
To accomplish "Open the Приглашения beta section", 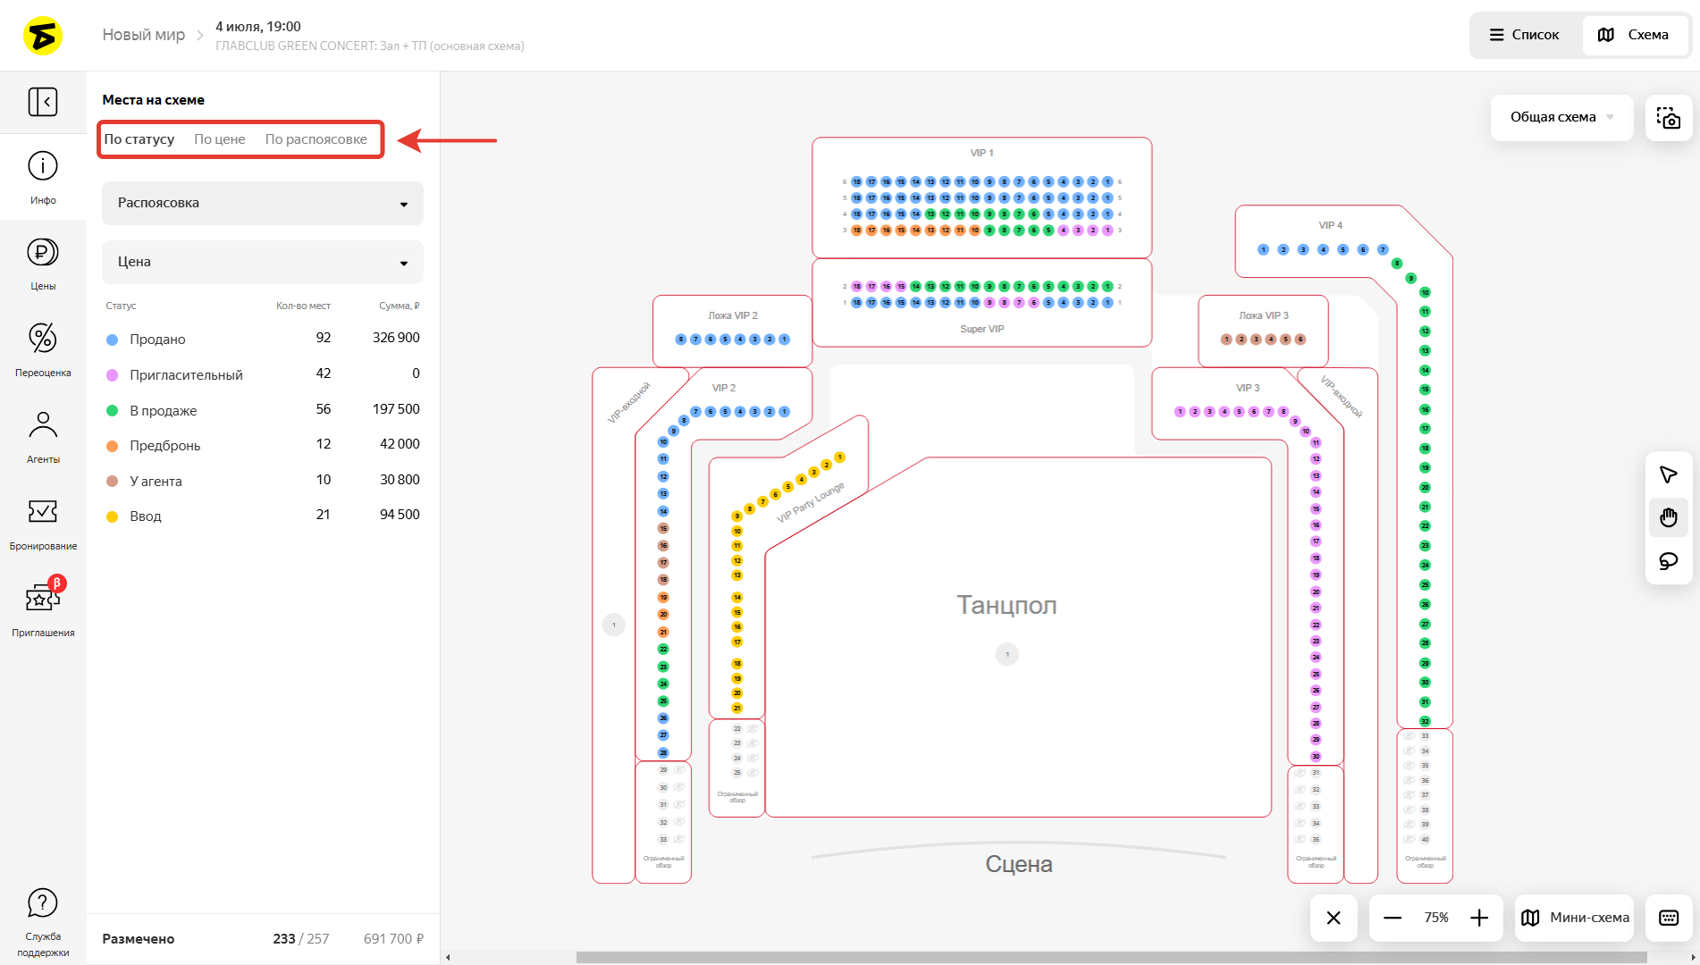I will (x=43, y=608).
